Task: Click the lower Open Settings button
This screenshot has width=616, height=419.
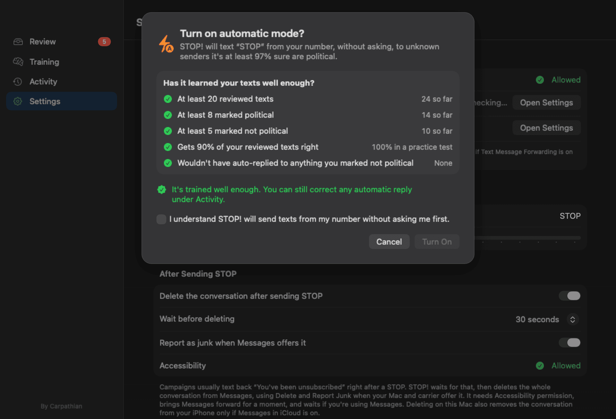Action: pos(546,128)
